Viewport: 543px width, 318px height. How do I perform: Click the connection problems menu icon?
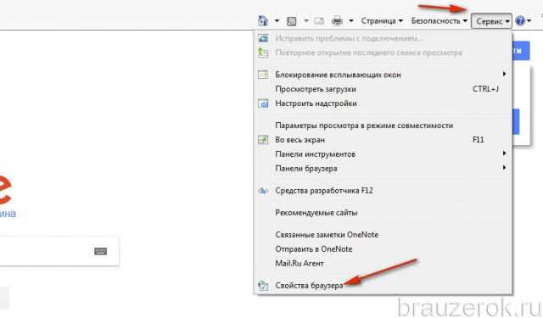tap(263, 38)
